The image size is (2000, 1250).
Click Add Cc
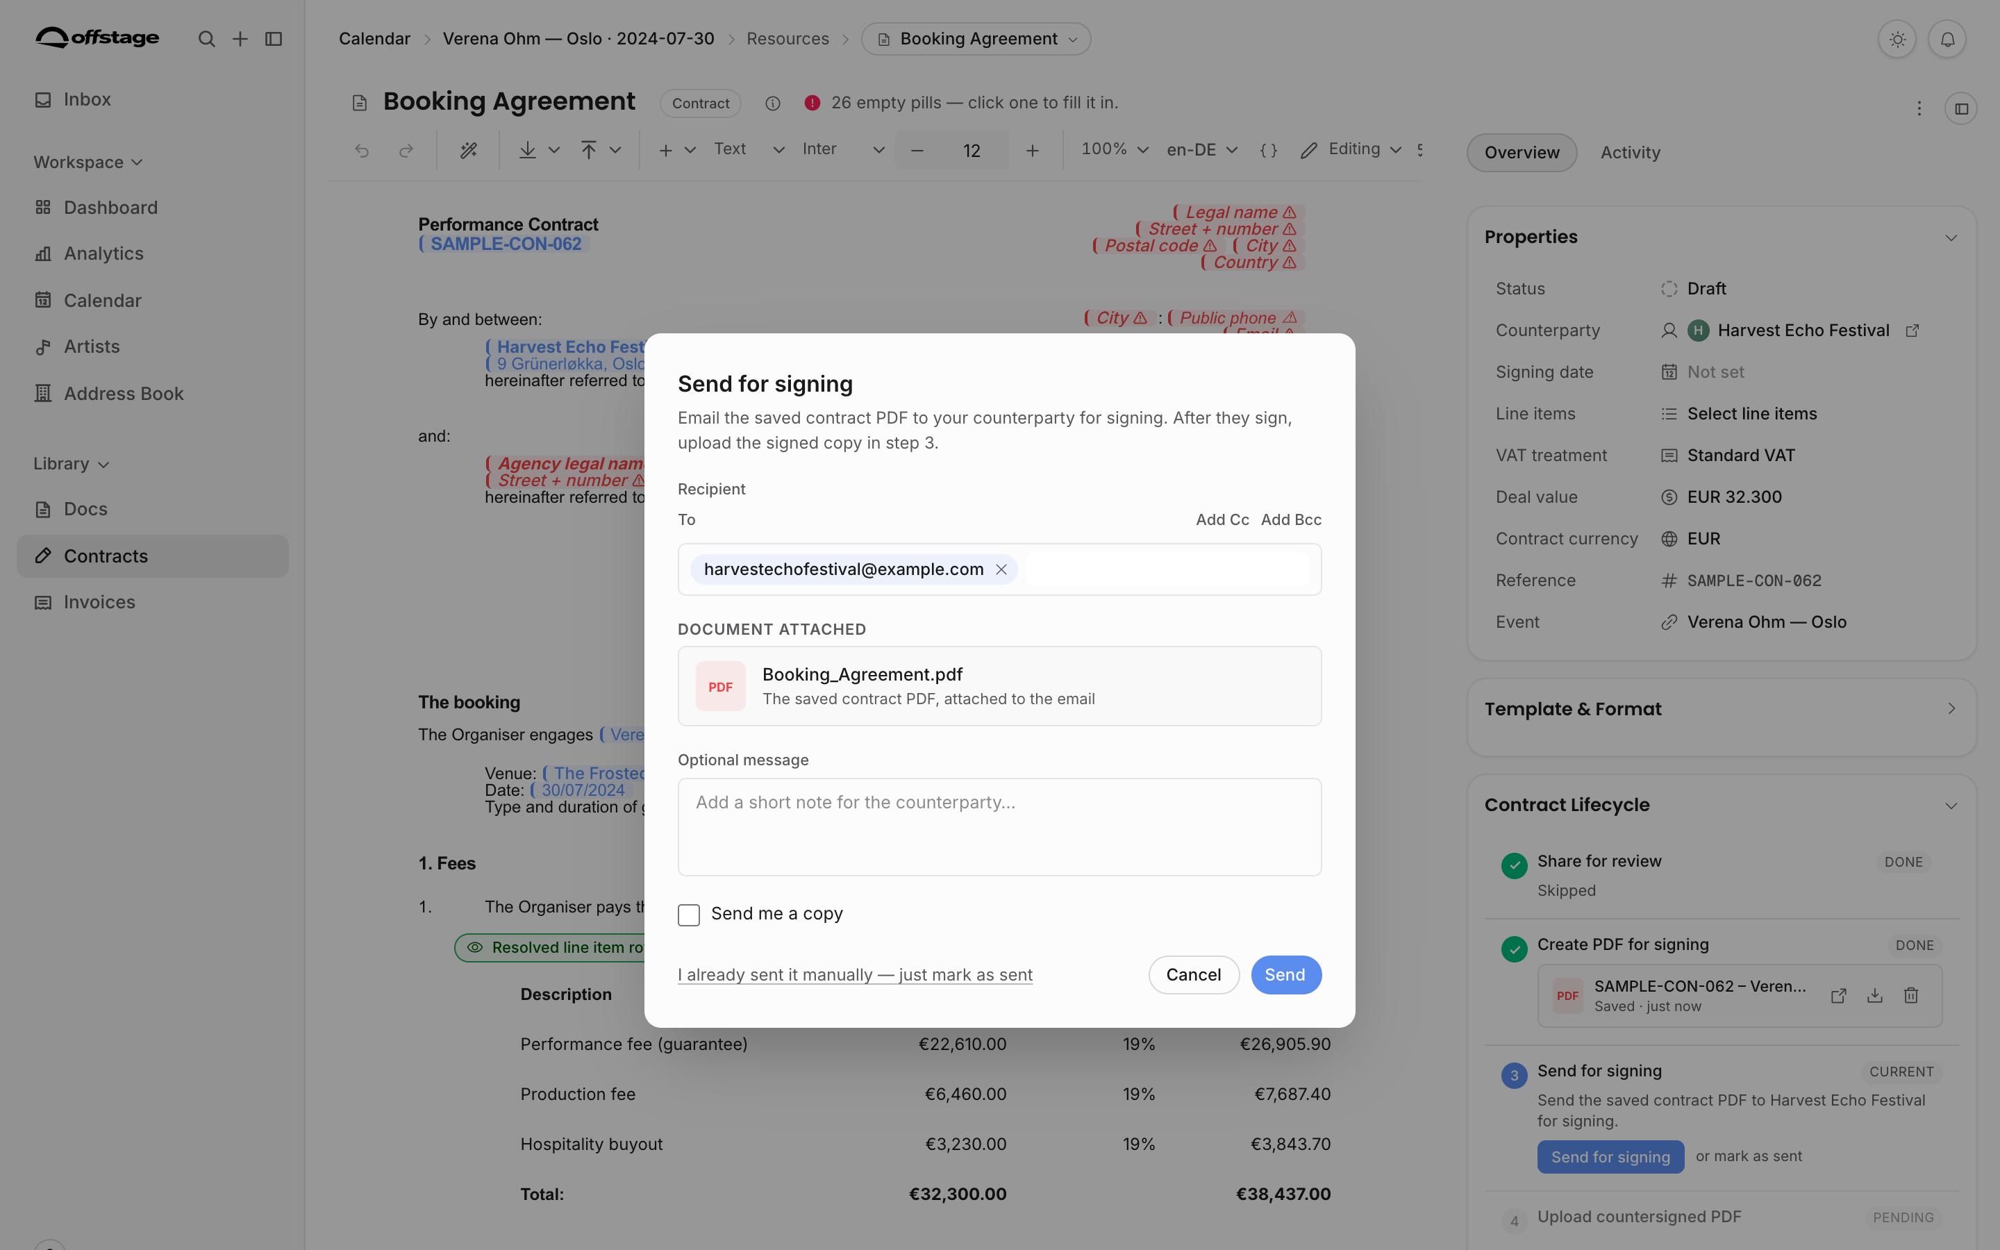[1222, 519]
